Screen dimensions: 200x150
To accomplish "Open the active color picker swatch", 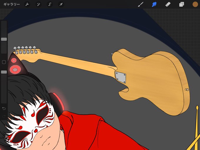I will tap(195, 4).
